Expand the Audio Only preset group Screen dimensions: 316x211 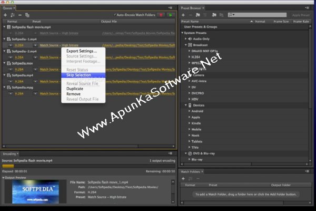[185, 39]
